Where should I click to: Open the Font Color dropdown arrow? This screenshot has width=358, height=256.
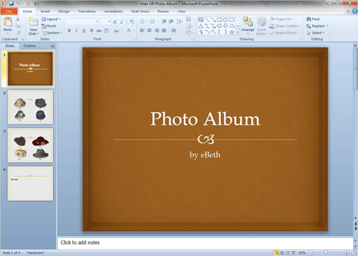click(x=134, y=30)
